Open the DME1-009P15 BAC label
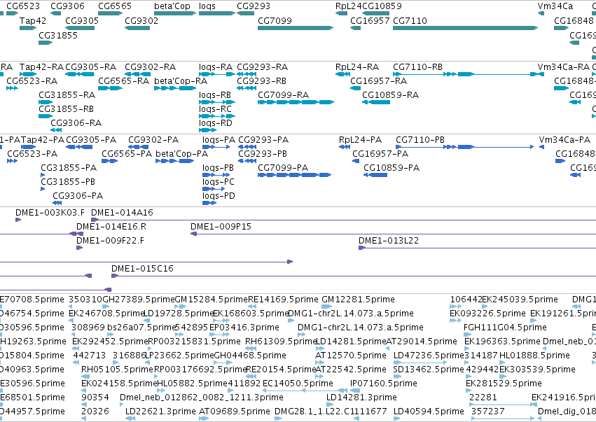The width and height of the screenshot is (596, 422). click(221, 227)
